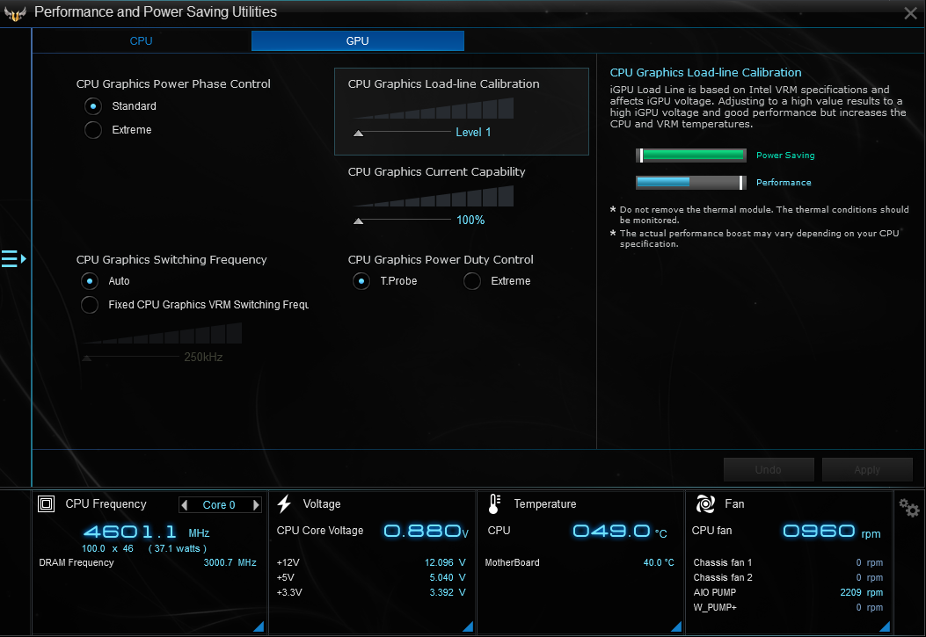Click the Core 0 selector label
Image resolution: width=926 pixels, height=637 pixels.
click(219, 505)
